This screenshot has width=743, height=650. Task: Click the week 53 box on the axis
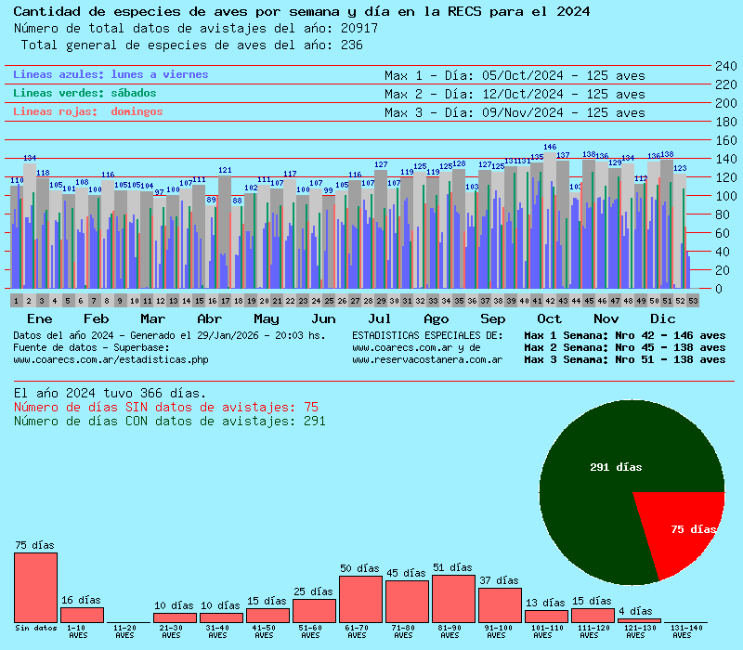tap(693, 301)
